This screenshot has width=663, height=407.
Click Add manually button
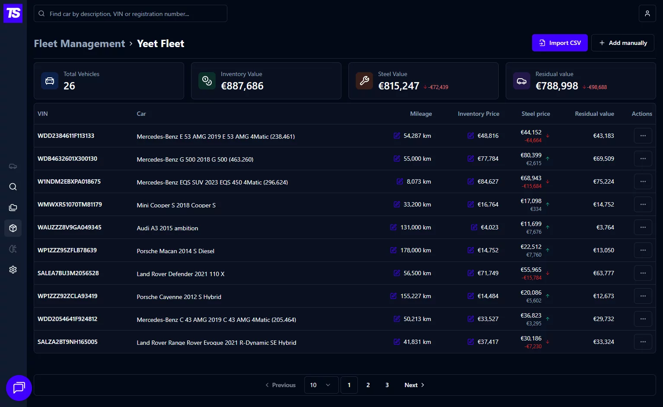pos(623,43)
